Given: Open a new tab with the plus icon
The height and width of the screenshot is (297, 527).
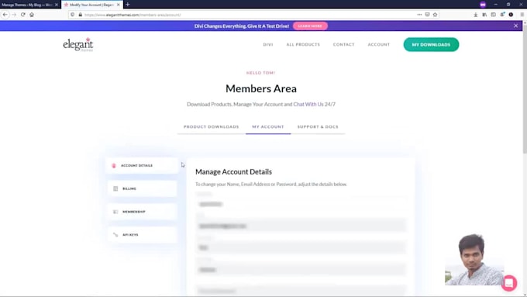Looking at the screenshot, I should 127,5.
